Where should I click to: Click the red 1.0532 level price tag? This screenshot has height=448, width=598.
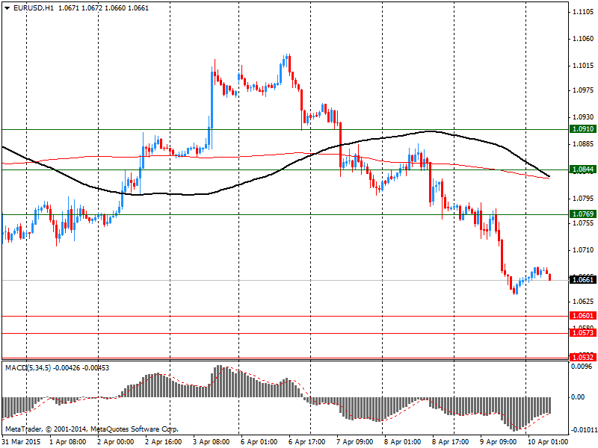click(583, 358)
